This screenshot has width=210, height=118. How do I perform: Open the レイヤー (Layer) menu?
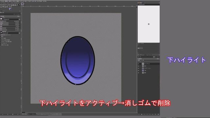click(x=22, y=1)
